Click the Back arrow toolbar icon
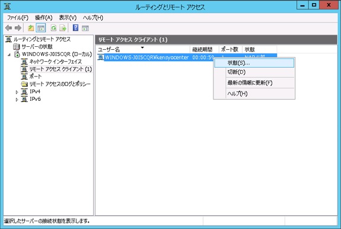 (x=9, y=28)
